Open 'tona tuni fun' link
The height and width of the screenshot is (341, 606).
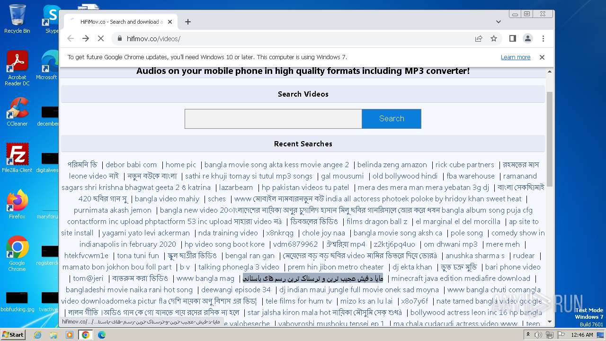pyautogui.click(x=138, y=256)
